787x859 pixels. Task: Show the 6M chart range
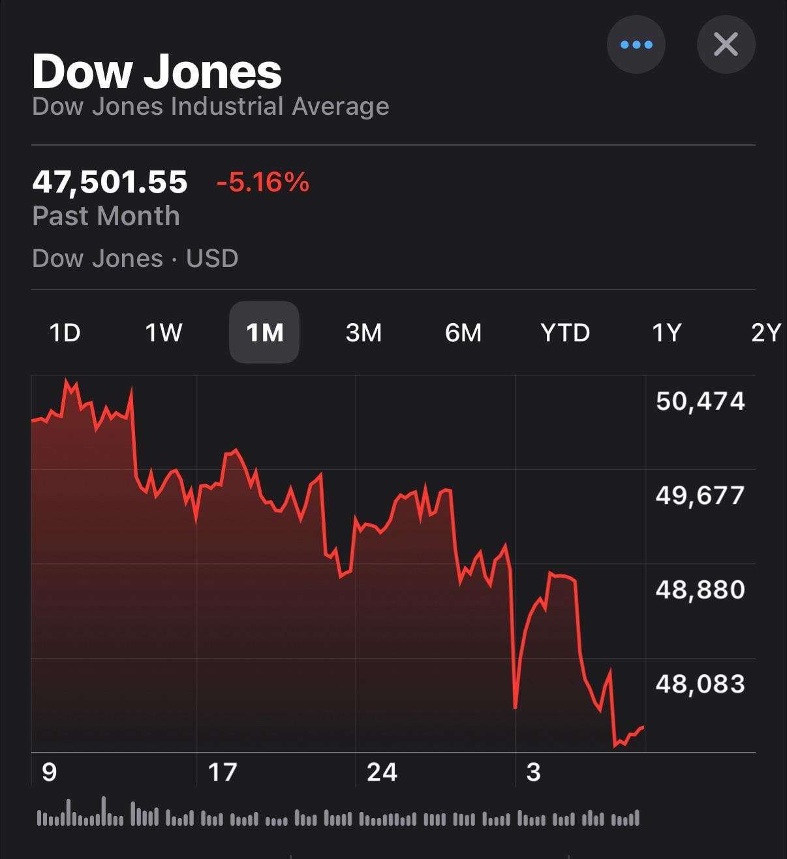tap(463, 333)
